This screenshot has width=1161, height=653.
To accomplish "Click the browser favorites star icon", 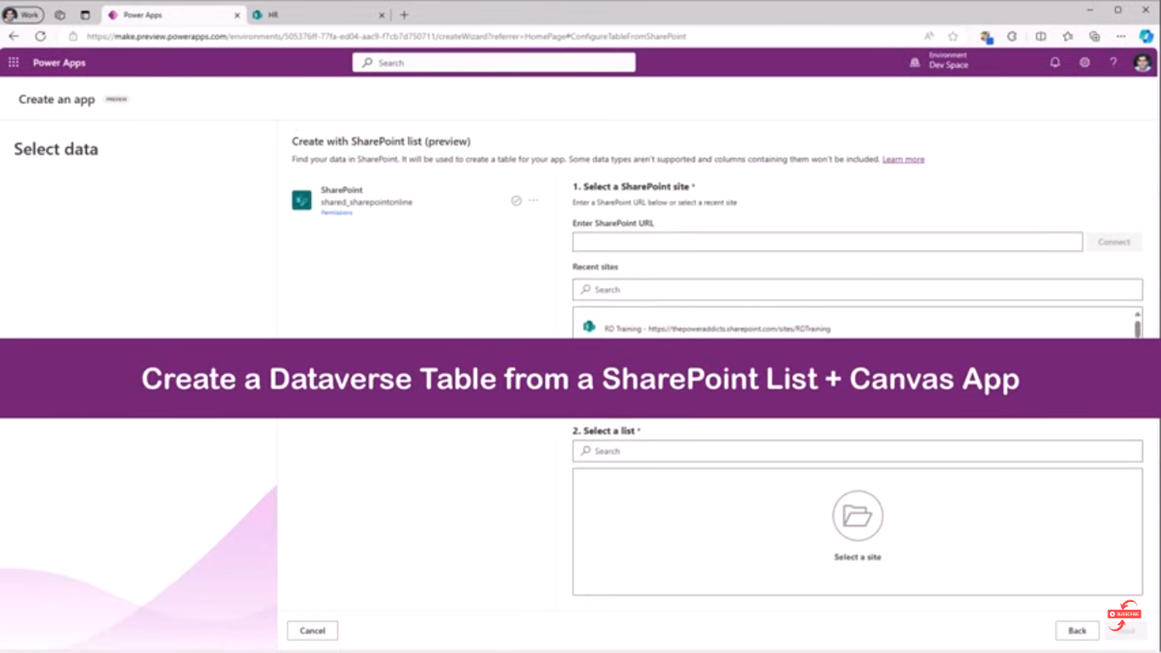I will pos(953,37).
